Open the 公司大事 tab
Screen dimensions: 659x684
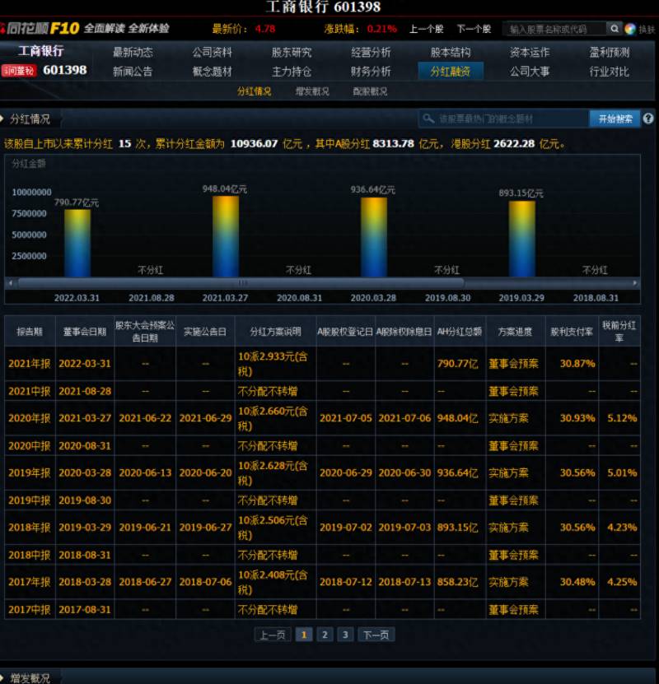click(x=530, y=72)
